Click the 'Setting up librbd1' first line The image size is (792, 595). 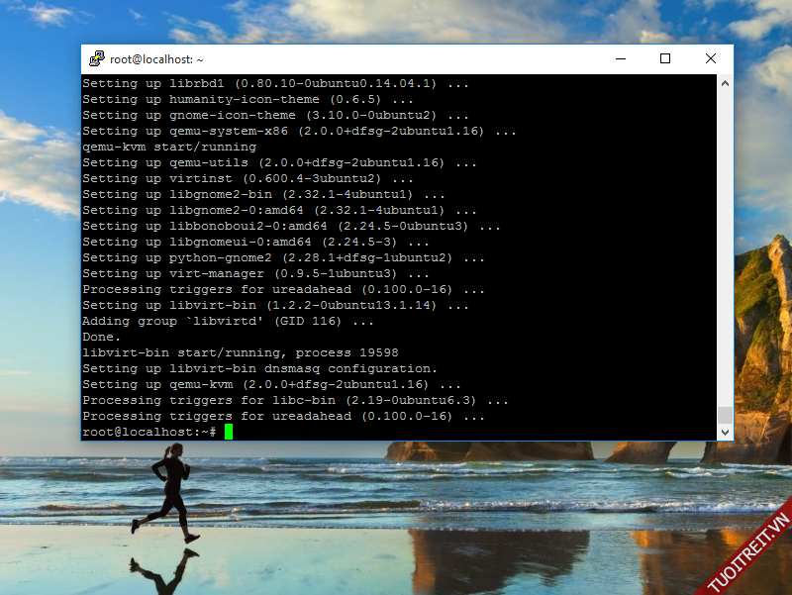(275, 83)
